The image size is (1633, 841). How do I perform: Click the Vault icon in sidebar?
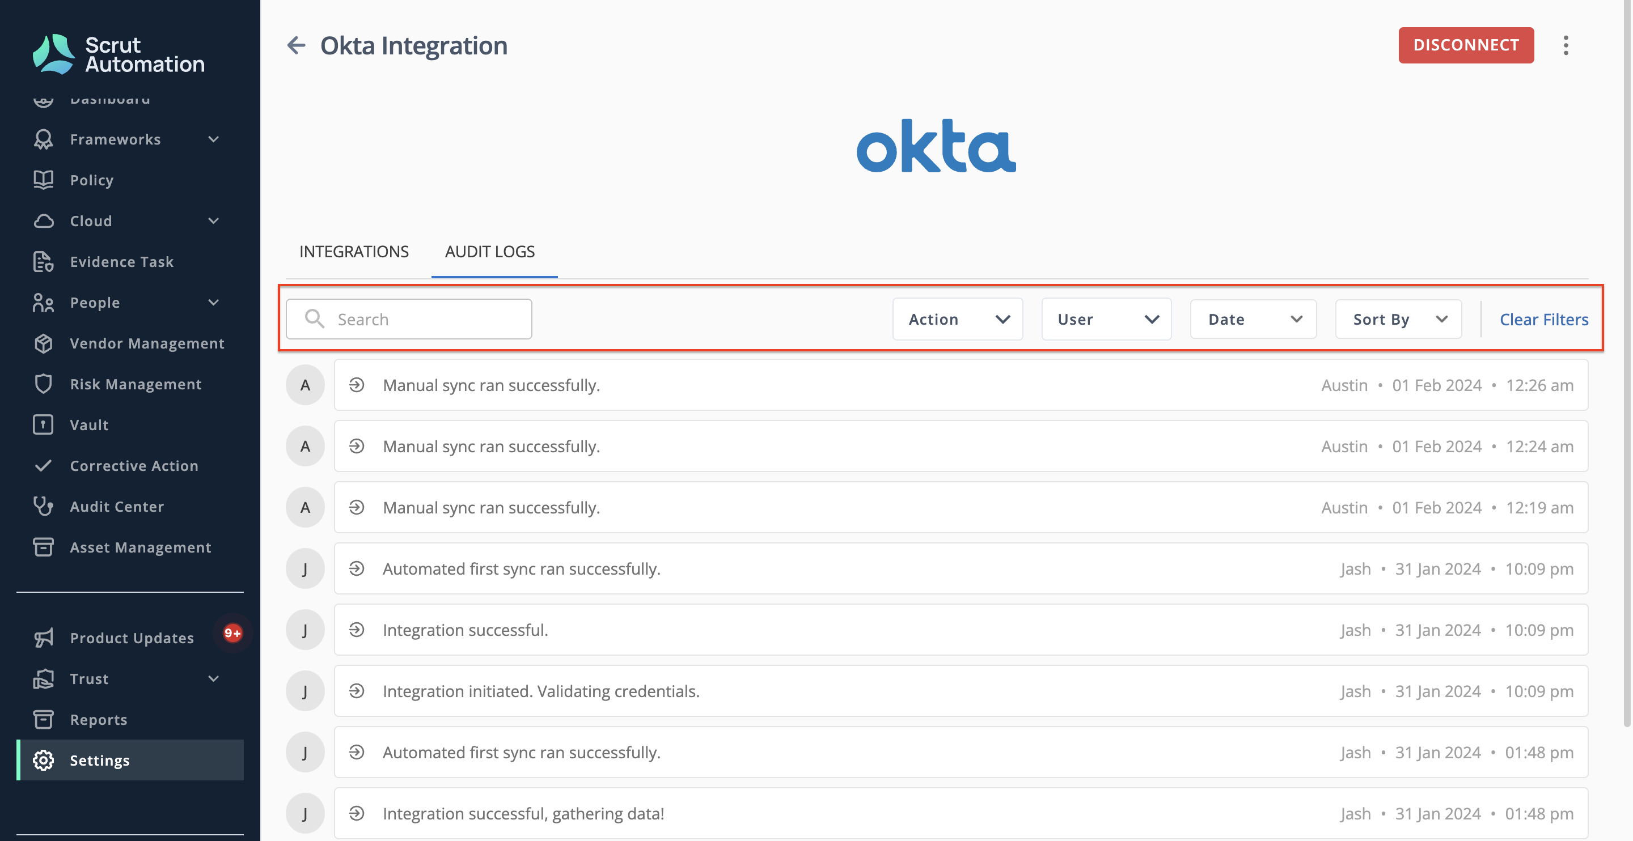(x=43, y=424)
